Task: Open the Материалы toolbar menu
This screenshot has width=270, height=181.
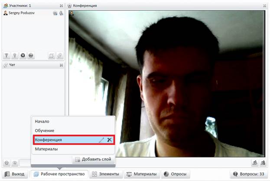Action: [x=142, y=174]
